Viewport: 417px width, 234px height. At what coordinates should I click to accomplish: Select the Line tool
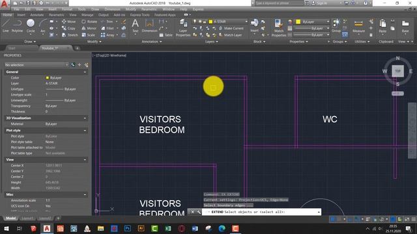[x=6, y=26]
